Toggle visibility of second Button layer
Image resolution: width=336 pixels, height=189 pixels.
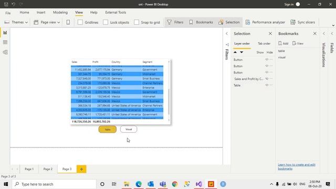267,66
